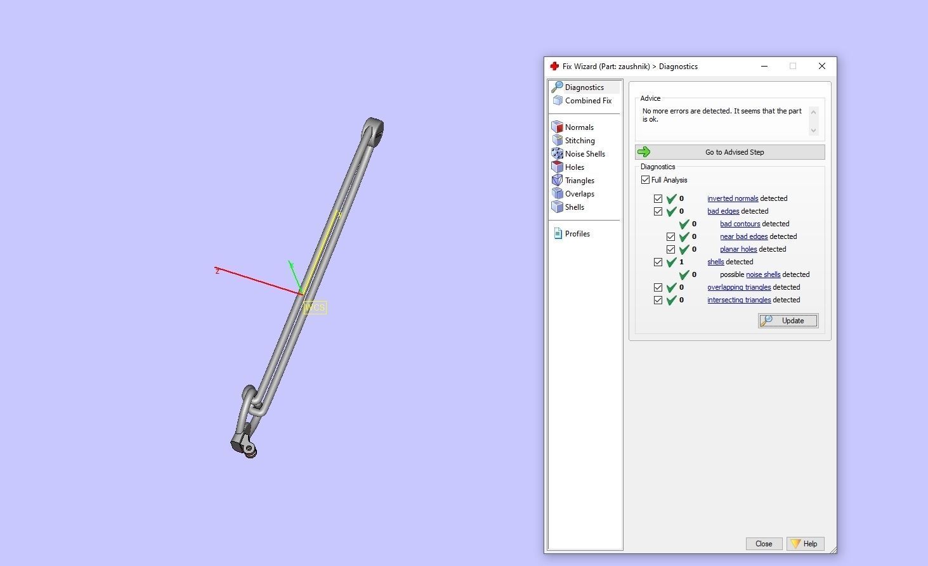
Task: Follow the bad edges link
Action: click(723, 211)
